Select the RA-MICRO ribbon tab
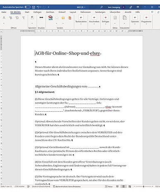This screenshot has width=160, height=192. click(x=15, y=12)
